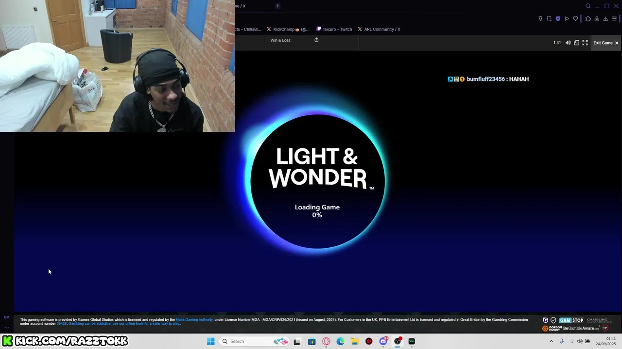
Task: Open the downloads icon
Action: point(605,19)
